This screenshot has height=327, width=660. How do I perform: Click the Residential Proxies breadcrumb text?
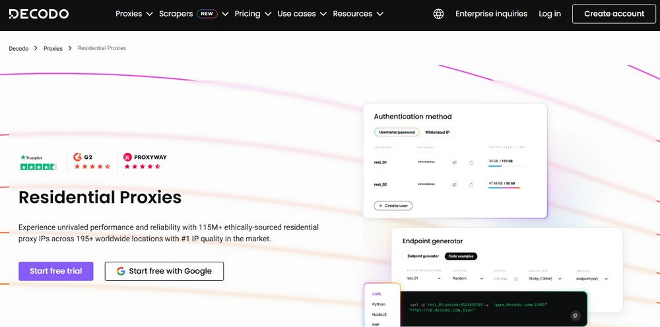(x=102, y=48)
